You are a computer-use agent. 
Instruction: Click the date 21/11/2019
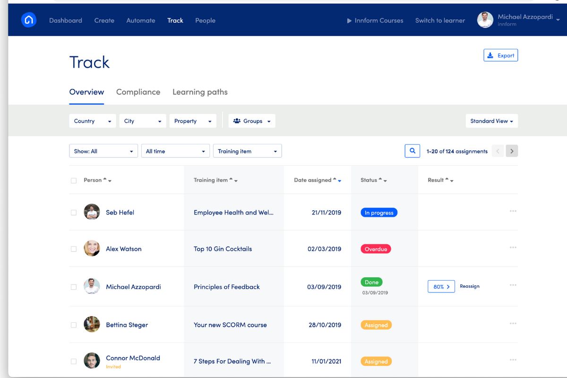(326, 213)
